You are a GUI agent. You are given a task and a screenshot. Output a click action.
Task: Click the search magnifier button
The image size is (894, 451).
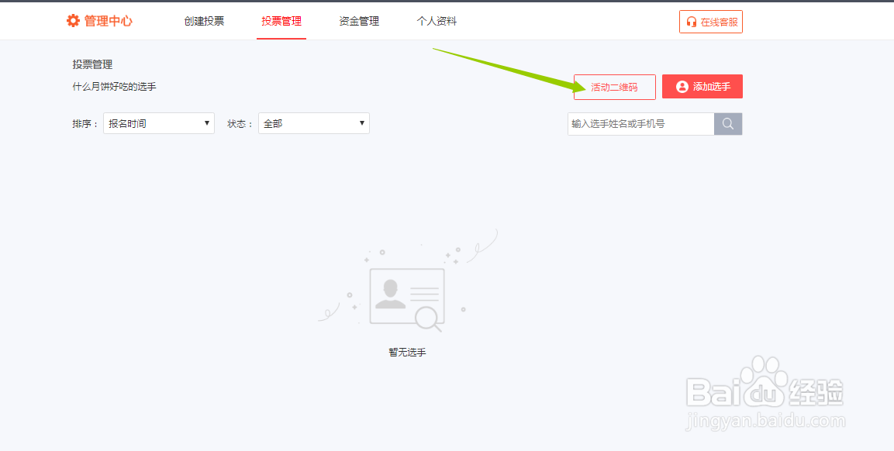pos(728,124)
